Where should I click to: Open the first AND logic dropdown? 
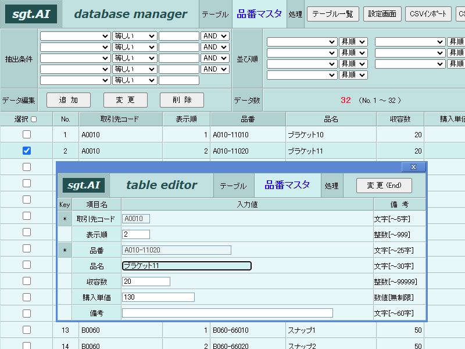pyautogui.click(x=215, y=36)
